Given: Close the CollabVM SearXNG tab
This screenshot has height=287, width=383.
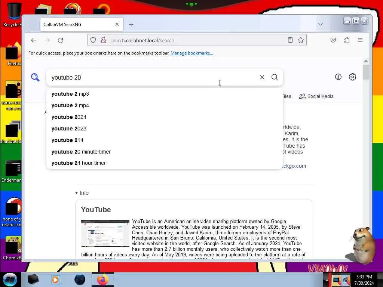Looking at the screenshot, I should point(117,24).
